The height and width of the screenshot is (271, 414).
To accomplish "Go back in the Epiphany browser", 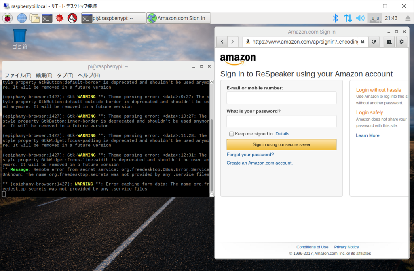I will (x=222, y=42).
